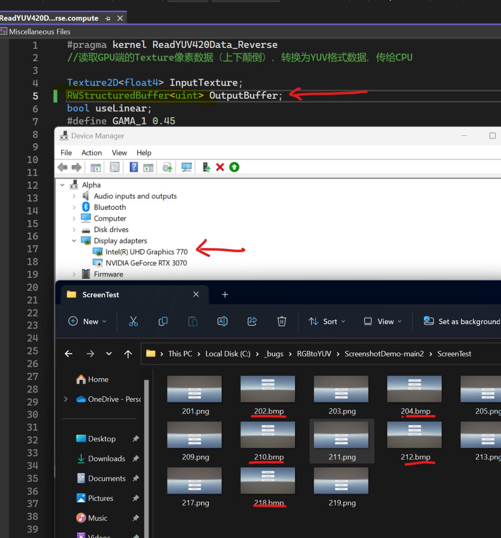The width and height of the screenshot is (501, 538).
Task: Click the green Update driver arrow icon
Action: click(x=234, y=167)
